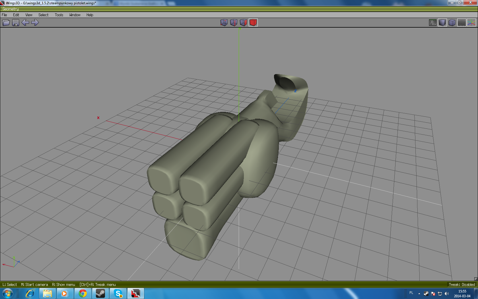Expand the Tools menu
This screenshot has width=478, height=299.
[x=59, y=15]
